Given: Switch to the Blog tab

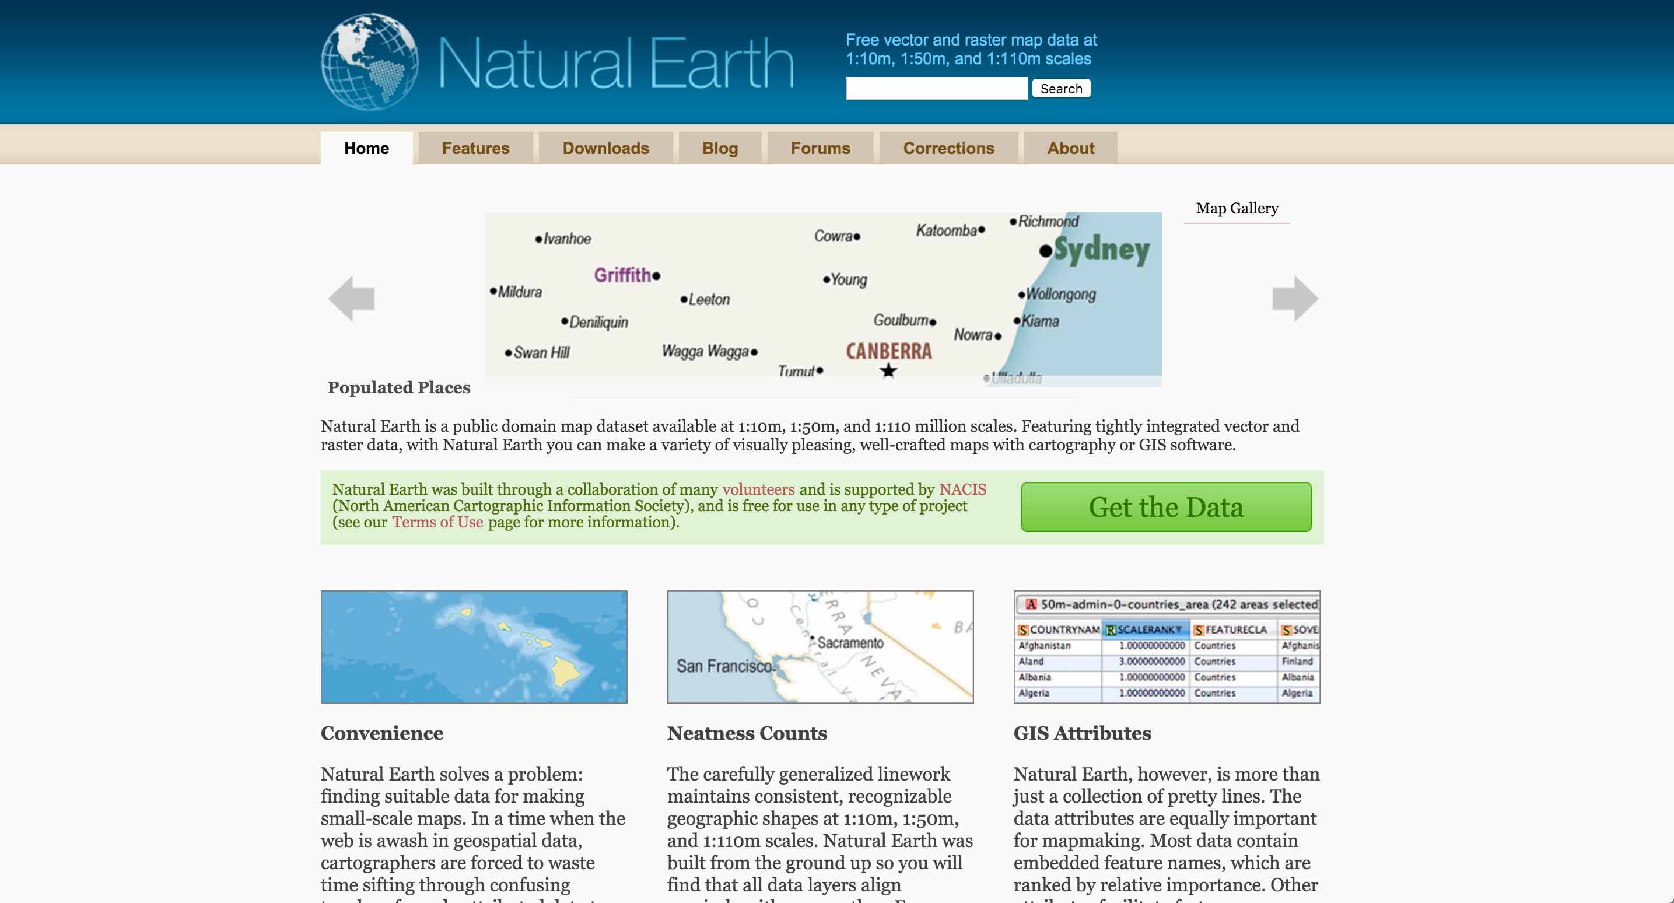Looking at the screenshot, I should point(720,148).
